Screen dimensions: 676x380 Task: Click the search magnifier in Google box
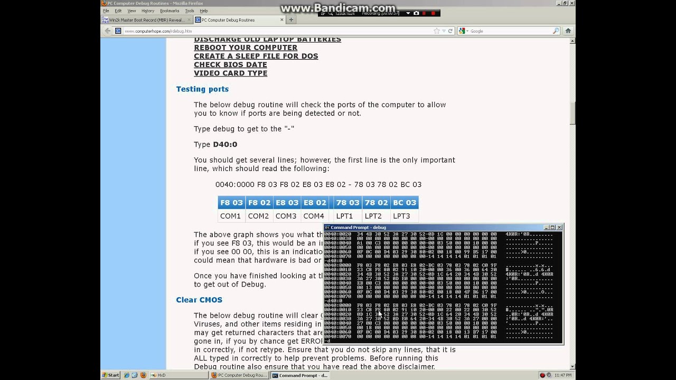556,31
